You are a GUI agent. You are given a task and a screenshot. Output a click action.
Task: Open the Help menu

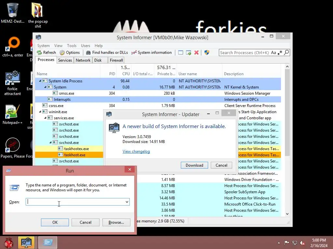99,46
